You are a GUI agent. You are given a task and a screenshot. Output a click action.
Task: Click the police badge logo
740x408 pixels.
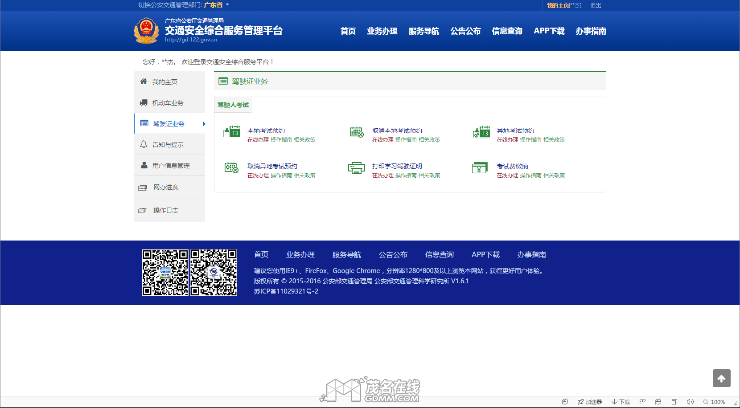point(146,30)
